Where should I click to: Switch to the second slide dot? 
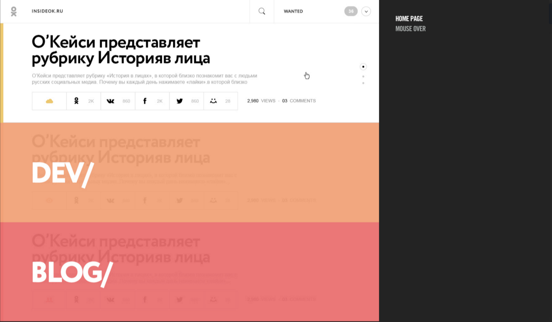363,76
